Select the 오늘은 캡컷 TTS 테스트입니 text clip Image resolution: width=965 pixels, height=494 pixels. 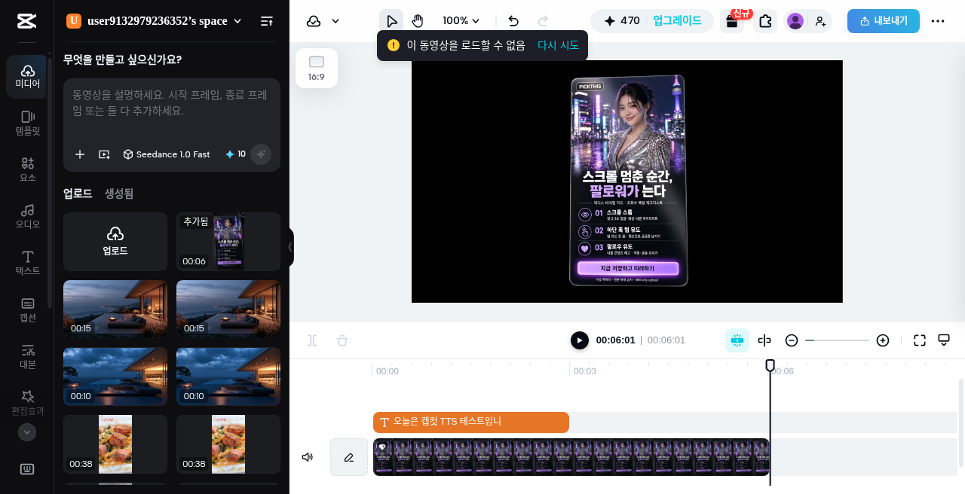(471, 422)
